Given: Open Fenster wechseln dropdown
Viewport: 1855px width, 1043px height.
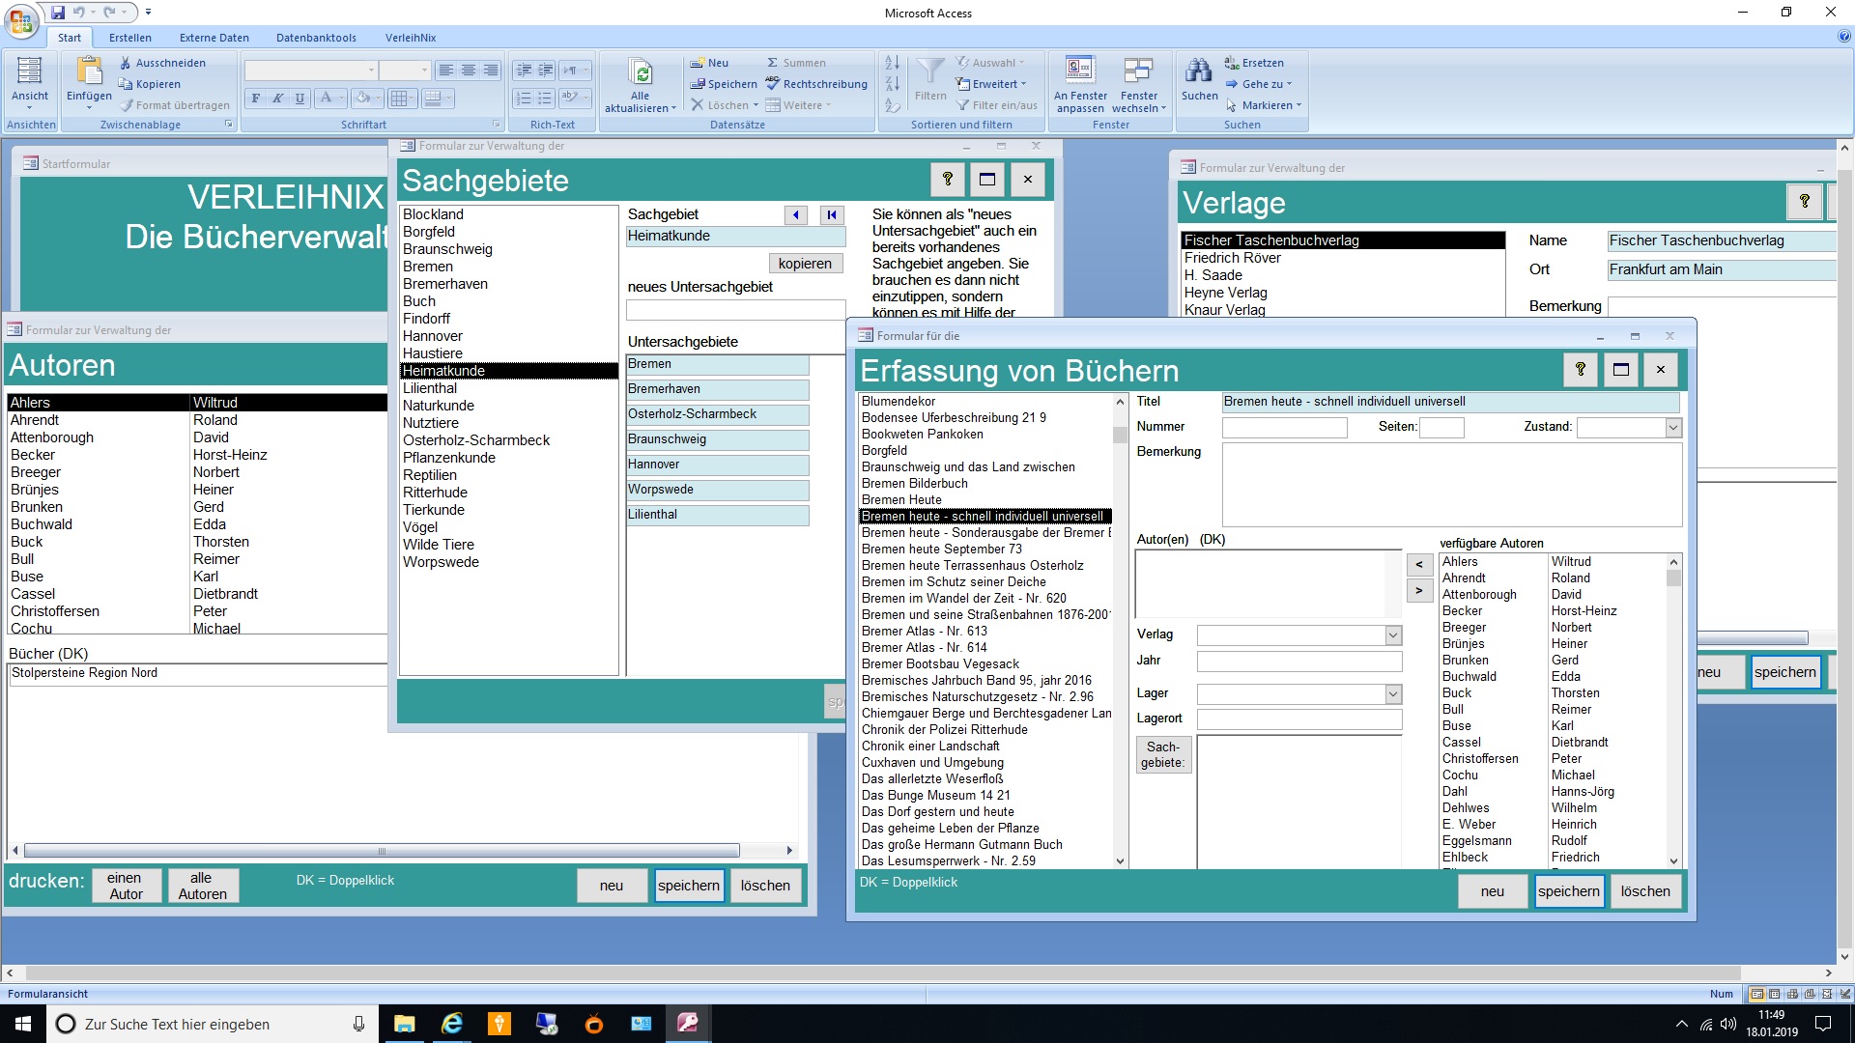Looking at the screenshot, I should [x=1139, y=101].
